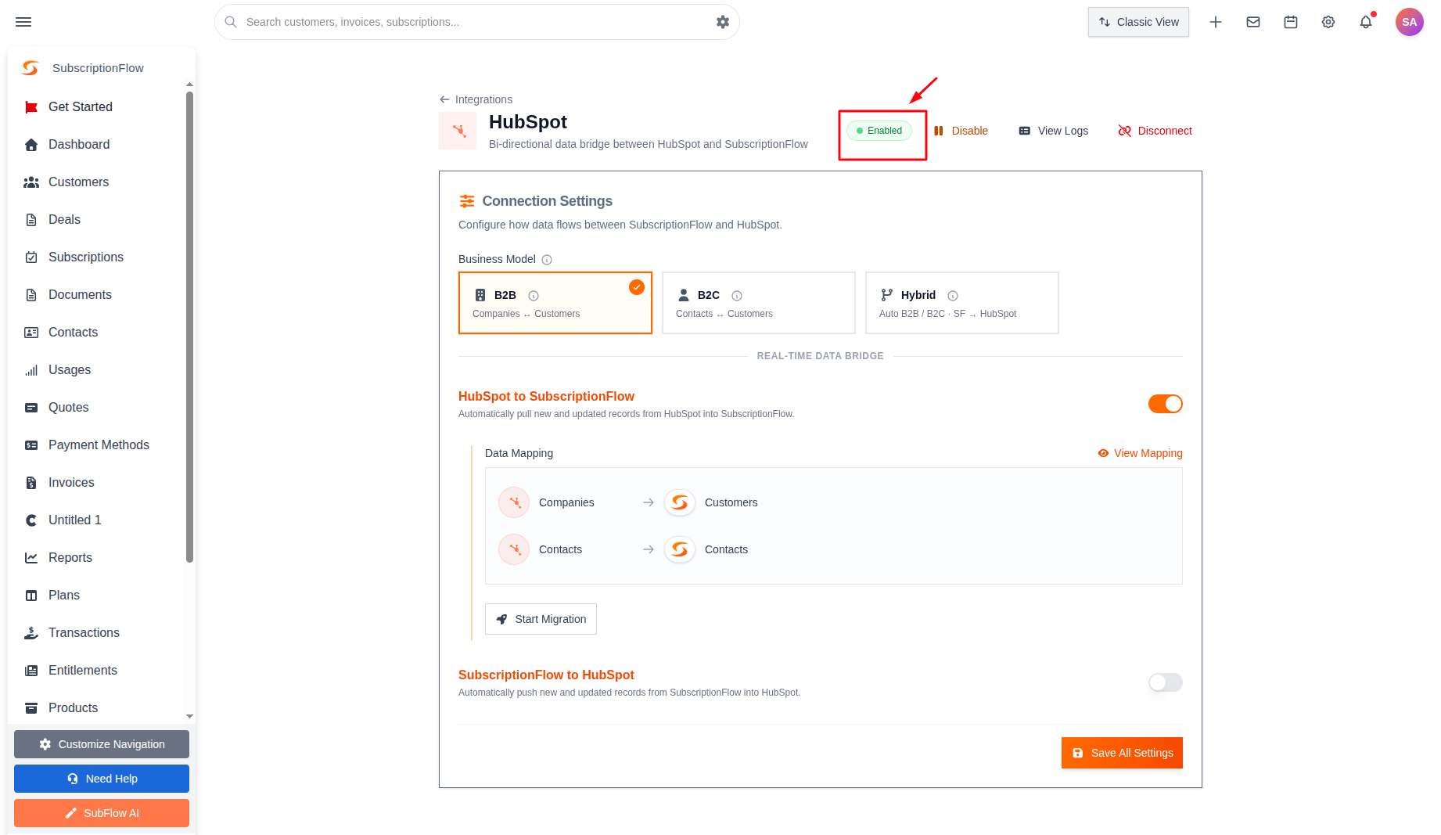Open the SA user avatar

tap(1410, 22)
